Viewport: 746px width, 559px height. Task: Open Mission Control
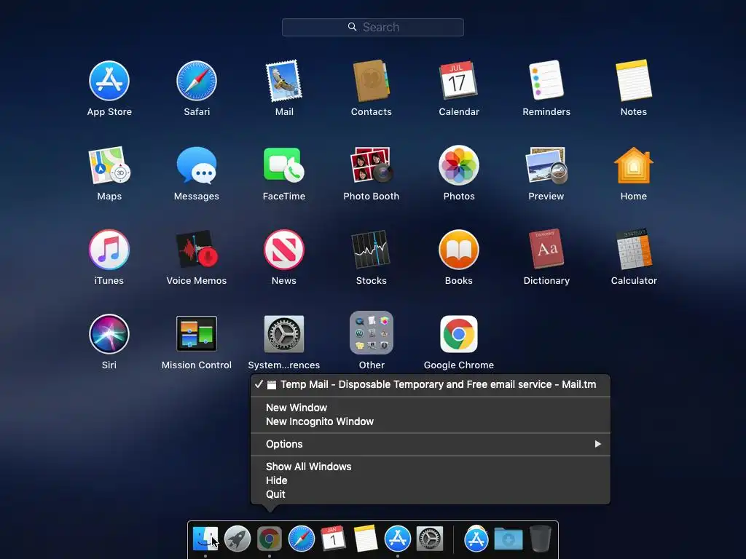197,333
